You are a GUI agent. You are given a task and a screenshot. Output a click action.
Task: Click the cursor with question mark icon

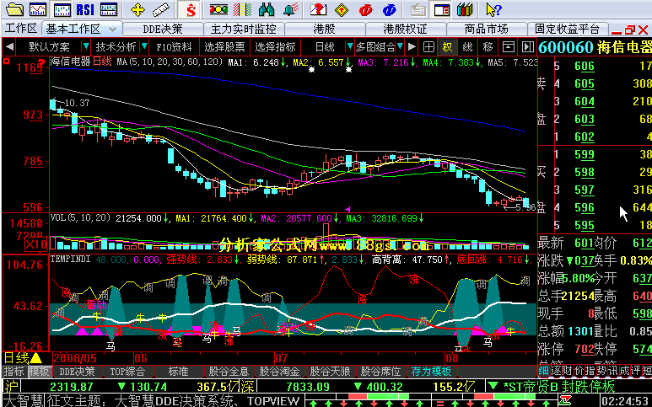pyautogui.click(x=493, y=9)
